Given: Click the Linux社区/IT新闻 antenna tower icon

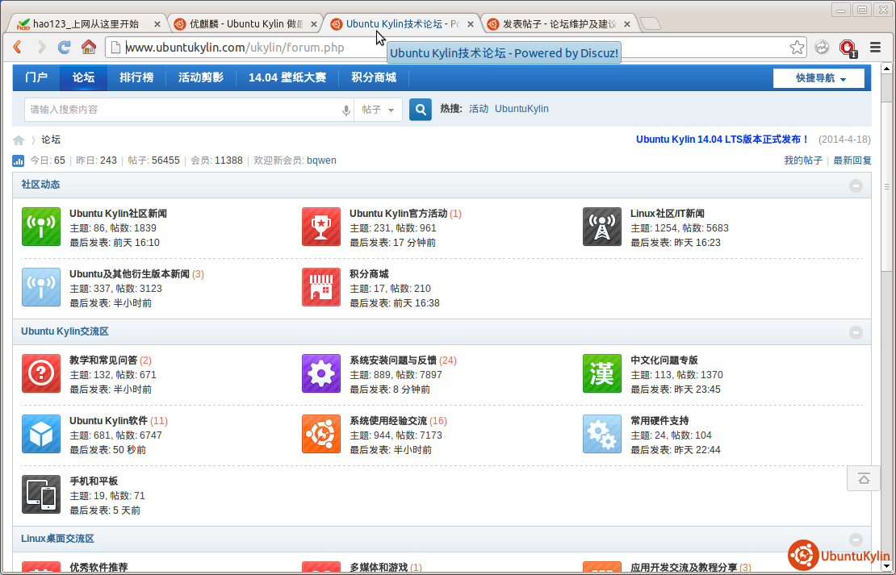Looking at the screenshot, I should click(601, 227).
